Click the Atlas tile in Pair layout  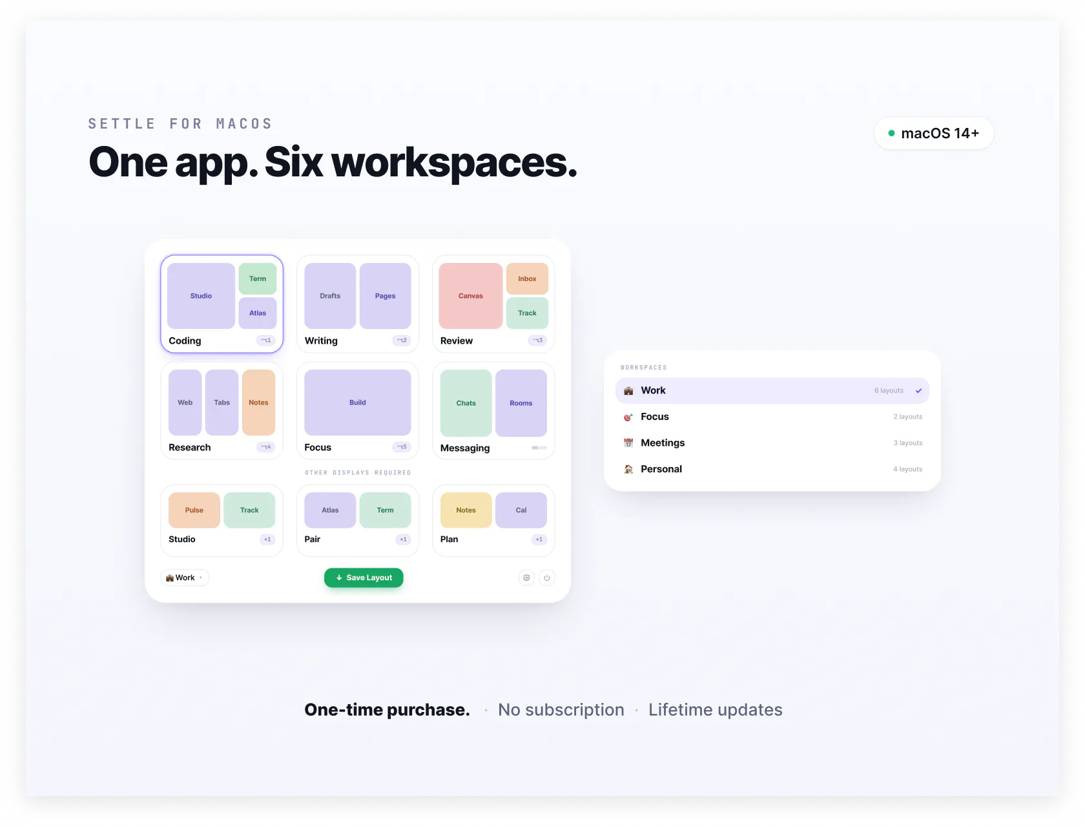[x=330, y=510]
